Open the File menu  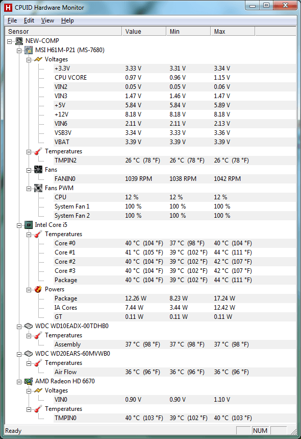pos(12,20)
